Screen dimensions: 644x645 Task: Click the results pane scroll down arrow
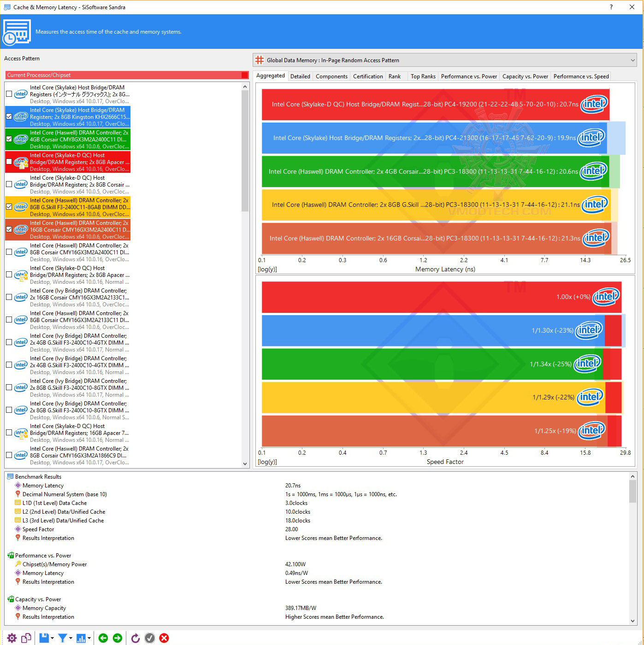pos(632,621)
